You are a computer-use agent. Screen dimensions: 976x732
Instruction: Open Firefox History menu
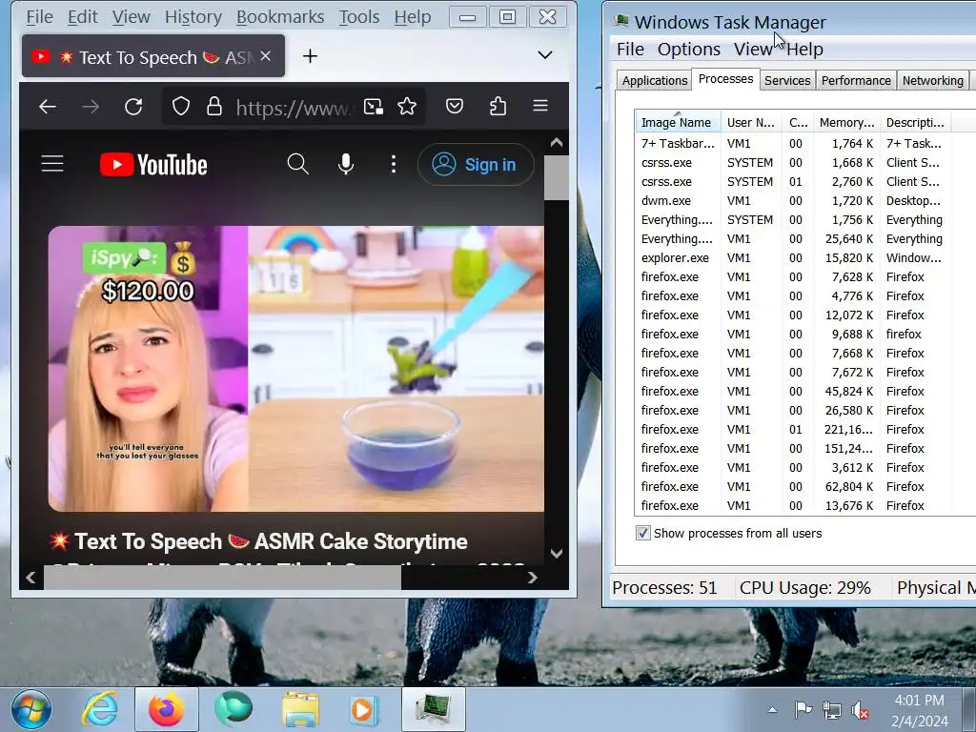[193, 17]
